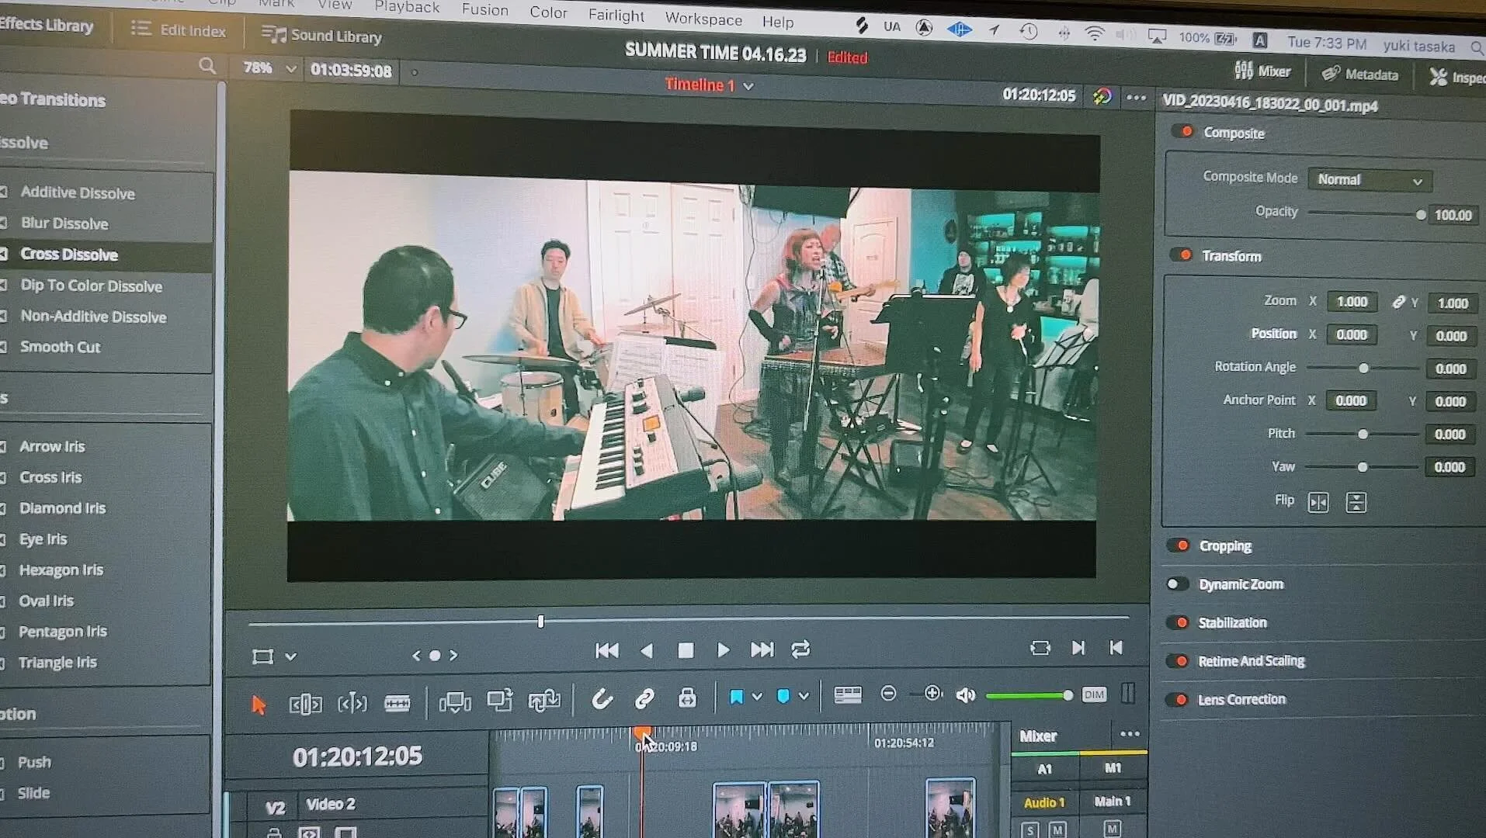Click the Replace Clip icon
The height and width of the screenshot is (838, 1486).
(x=544, y=700)
